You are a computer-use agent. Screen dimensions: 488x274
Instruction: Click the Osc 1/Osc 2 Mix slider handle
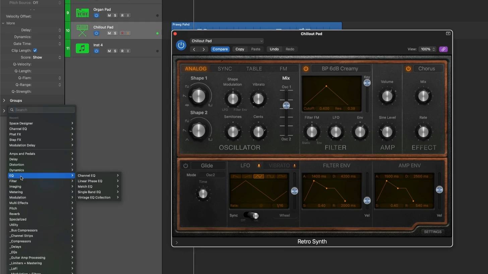click(286, 105)
